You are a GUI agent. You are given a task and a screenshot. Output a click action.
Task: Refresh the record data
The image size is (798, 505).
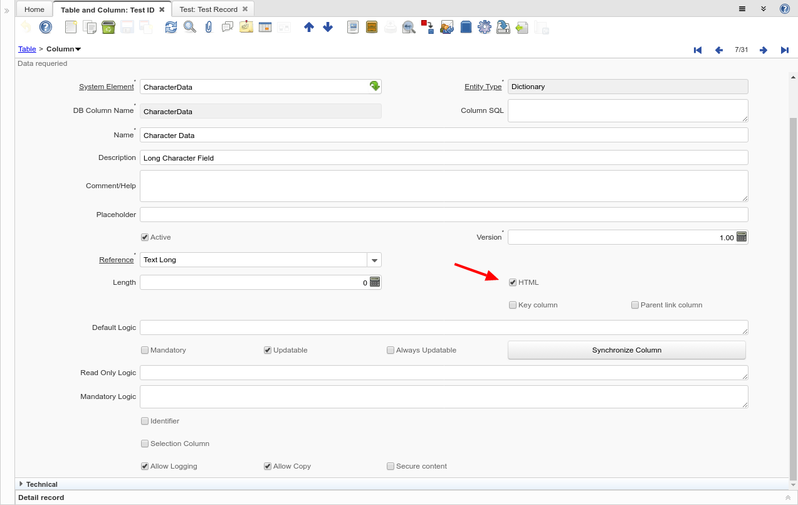[171, 27]
